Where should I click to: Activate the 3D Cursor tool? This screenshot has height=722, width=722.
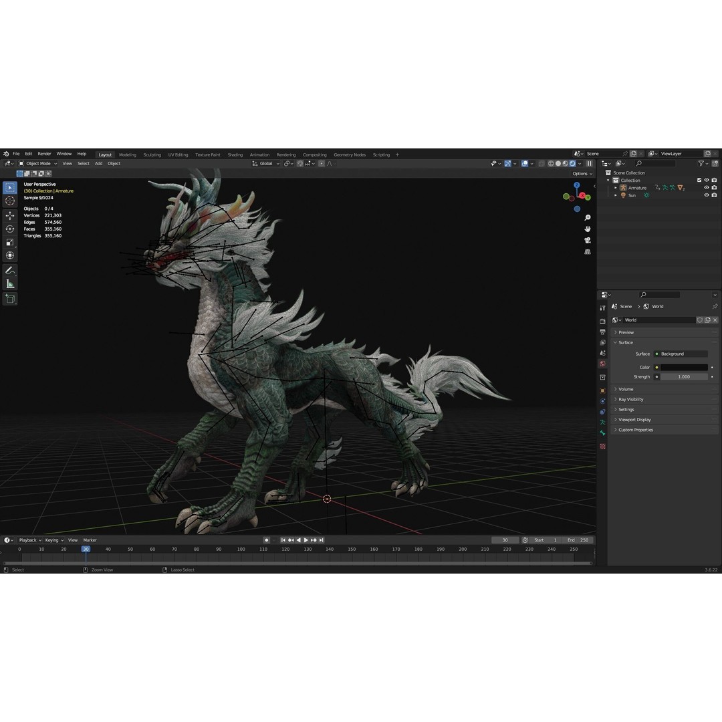(x=10, y=201)
